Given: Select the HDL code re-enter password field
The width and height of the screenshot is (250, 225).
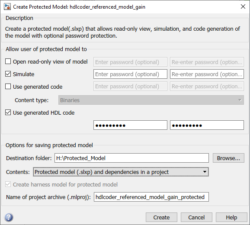Looking at the screenshot, I should tap(207, 125).
